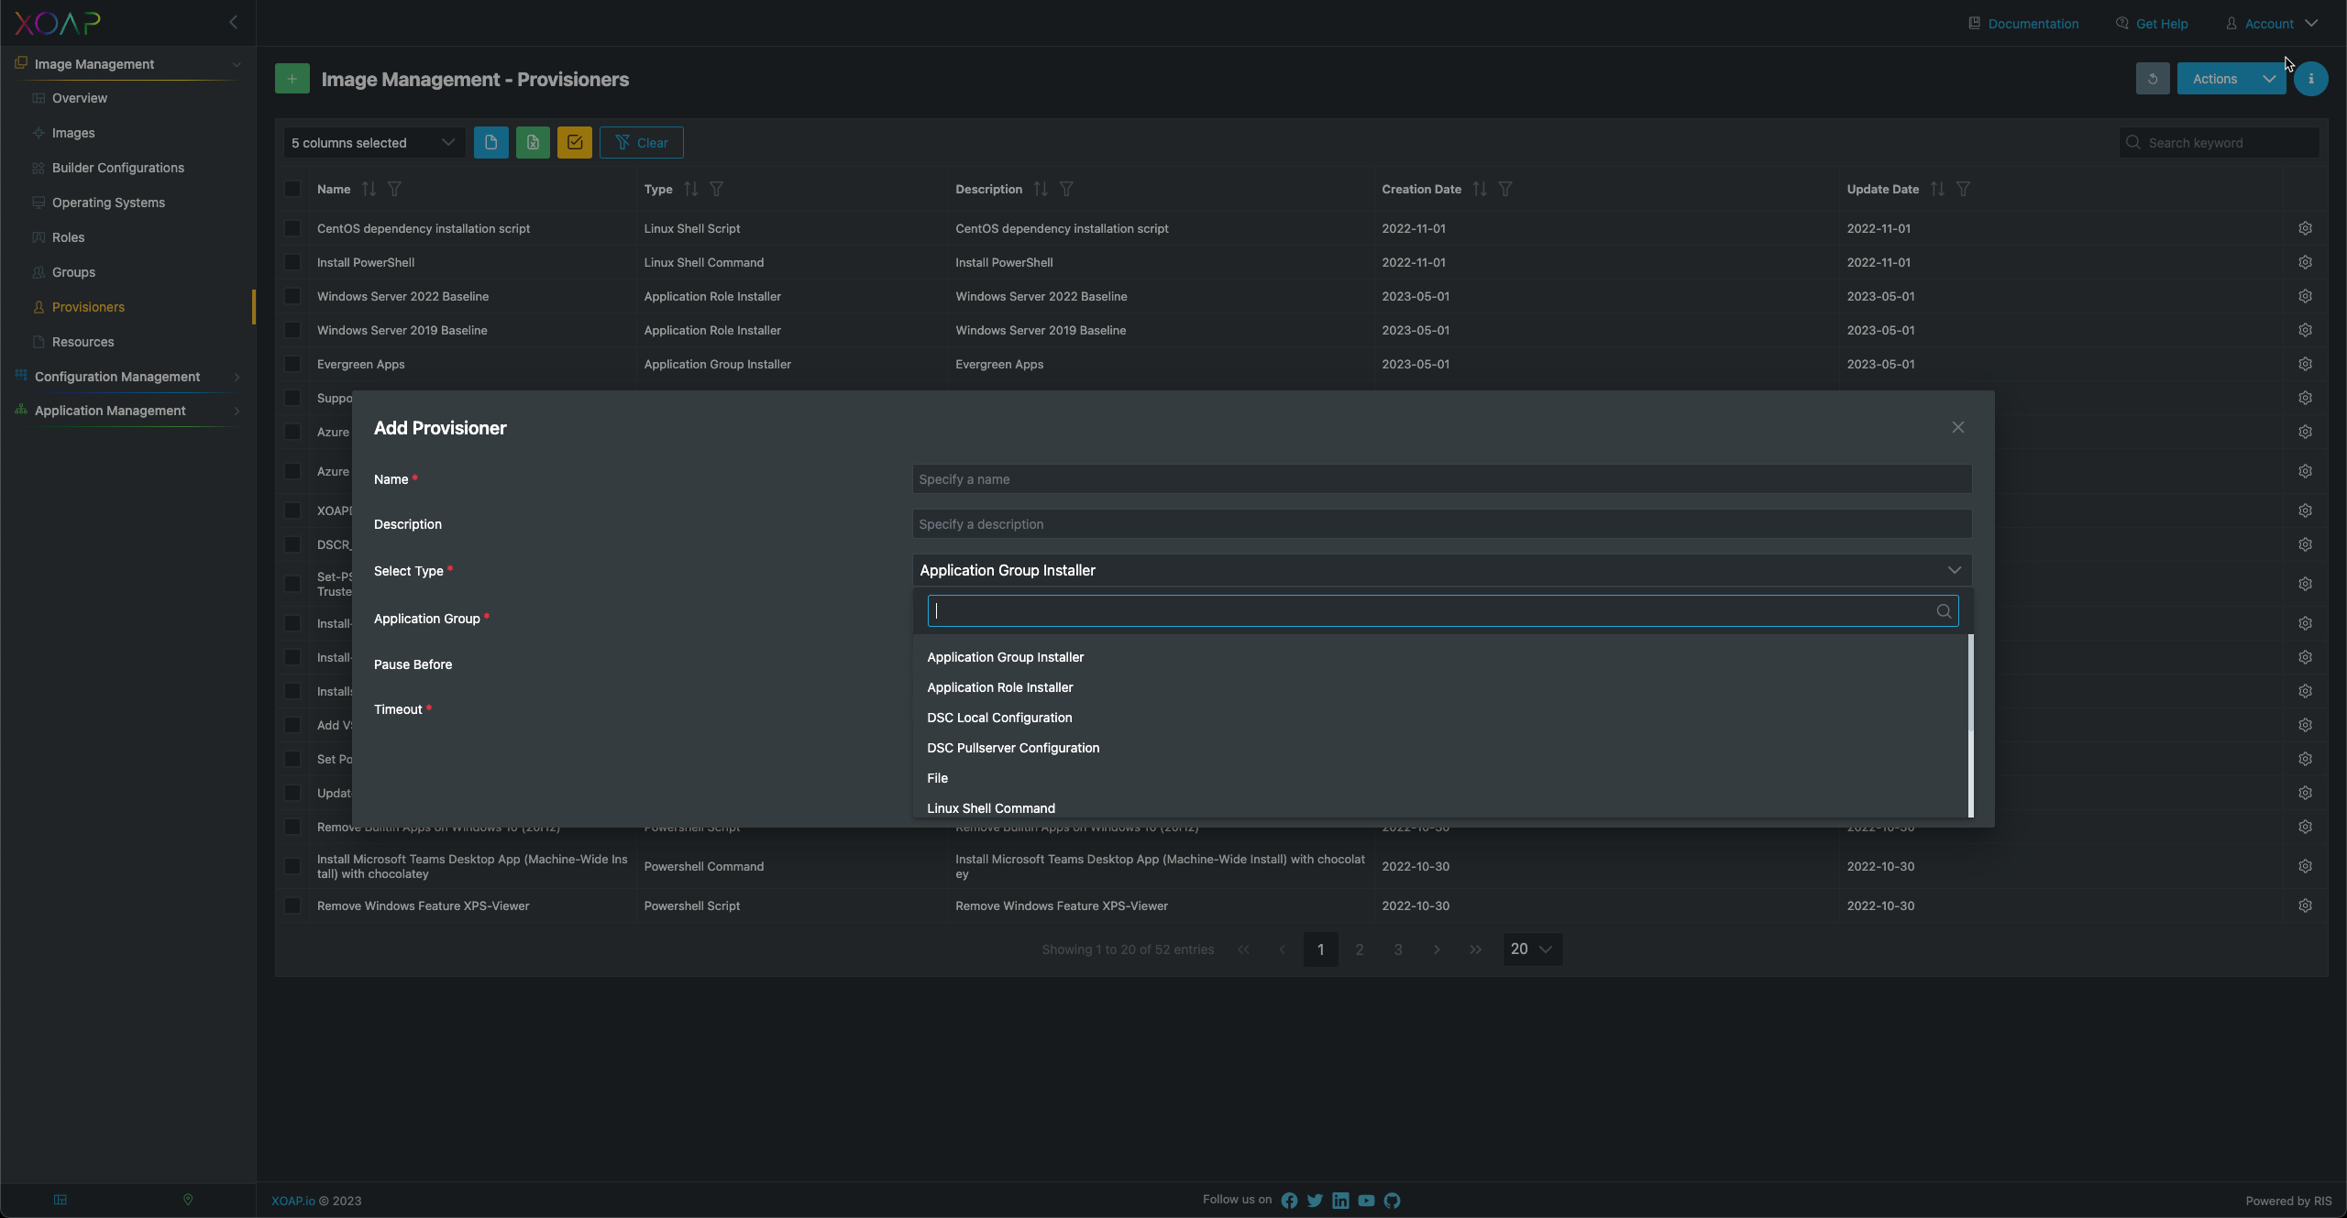Open Builder Configurations in the sidebar

(x=118, y=168)
